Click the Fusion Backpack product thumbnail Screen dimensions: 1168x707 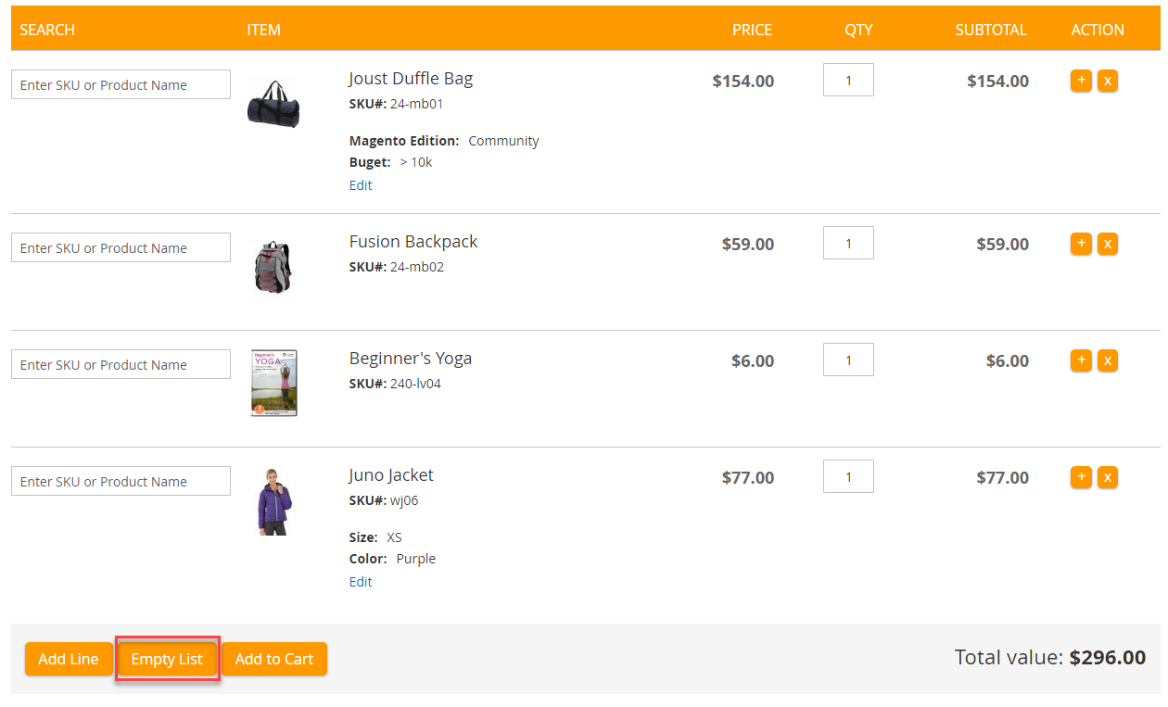click(273, 266)
